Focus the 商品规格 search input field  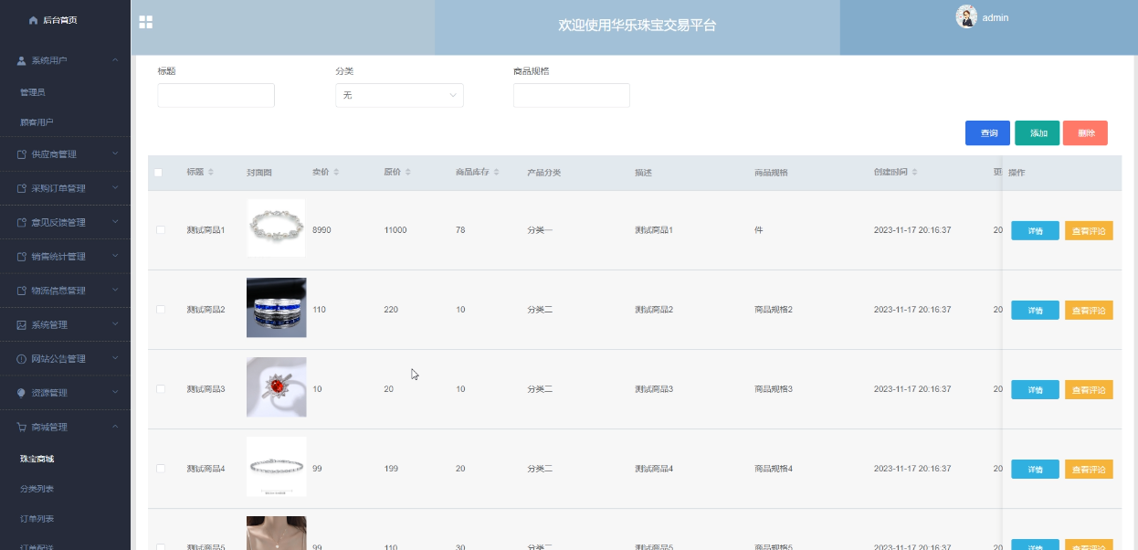click(572, 95)
